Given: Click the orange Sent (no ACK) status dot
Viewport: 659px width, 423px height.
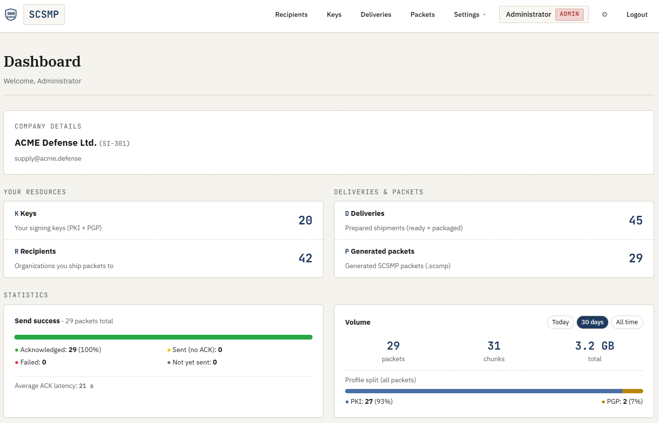Looking at the screenshot, I should coord(169,350).
